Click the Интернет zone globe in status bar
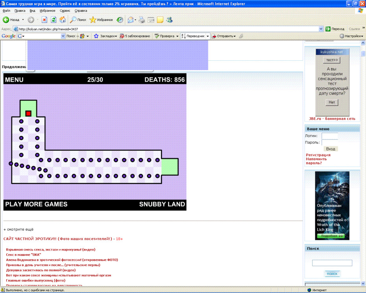This screenshot has height=293, width=366. click(309, 290)
